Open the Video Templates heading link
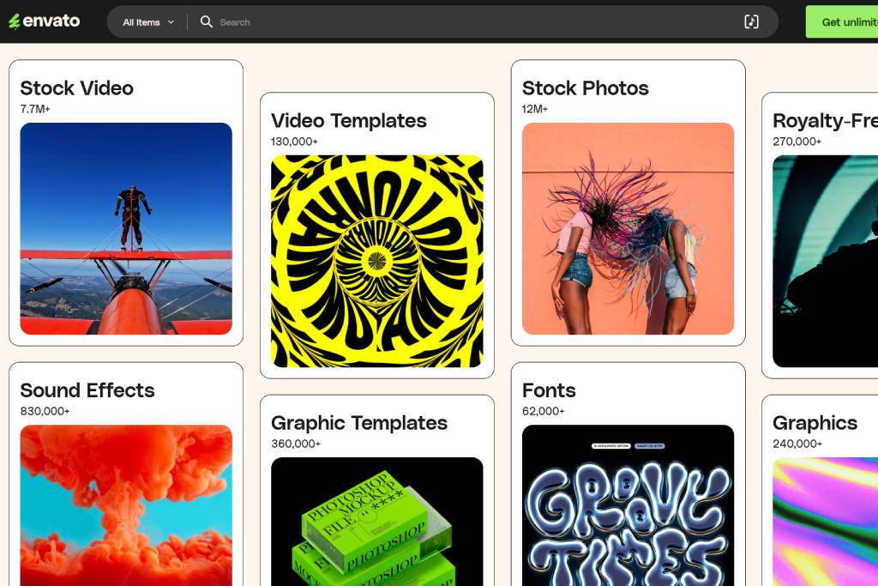Viewport: 878px width, 586px height. click(x=348, y=121)
